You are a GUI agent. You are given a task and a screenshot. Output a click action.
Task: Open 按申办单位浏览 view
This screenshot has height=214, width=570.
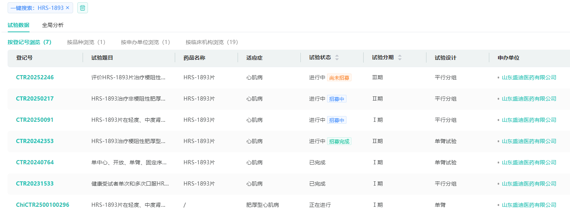[145, 42]
